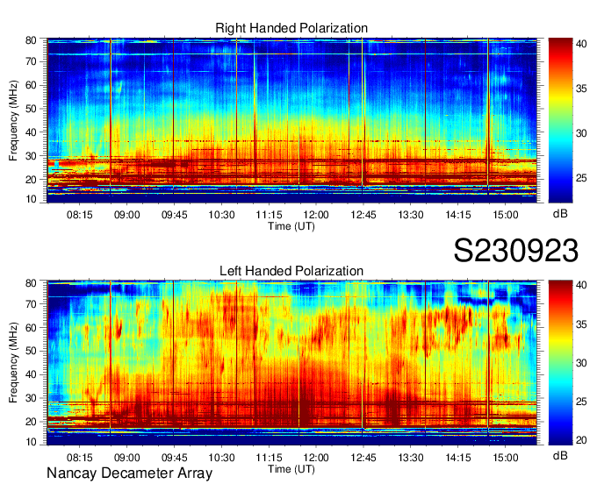Click the 70 frequency tick on lower plot
597x484 pixels.
click(x=31, y=304)
